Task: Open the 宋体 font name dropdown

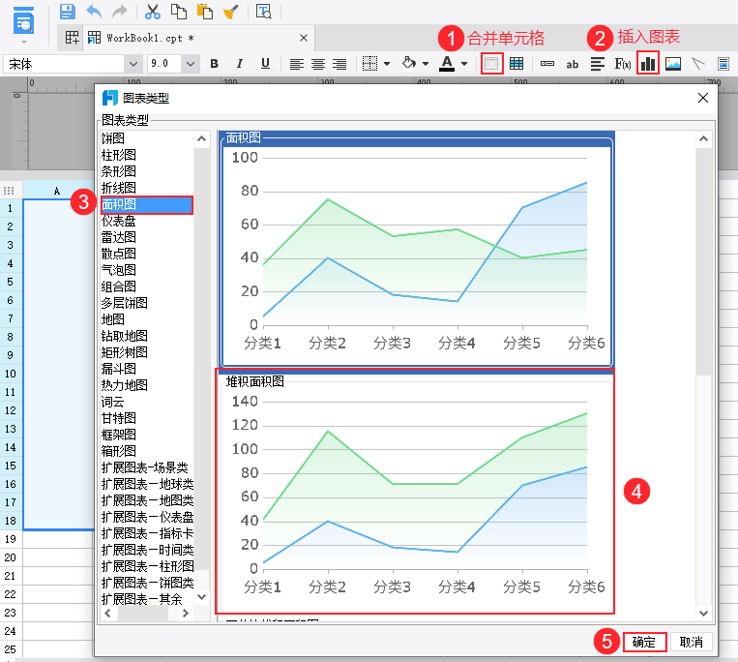Action: (x=133, y=64)
